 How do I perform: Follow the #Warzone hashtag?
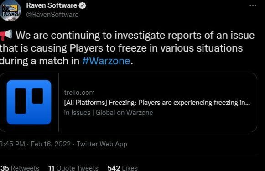coord(106,61)
